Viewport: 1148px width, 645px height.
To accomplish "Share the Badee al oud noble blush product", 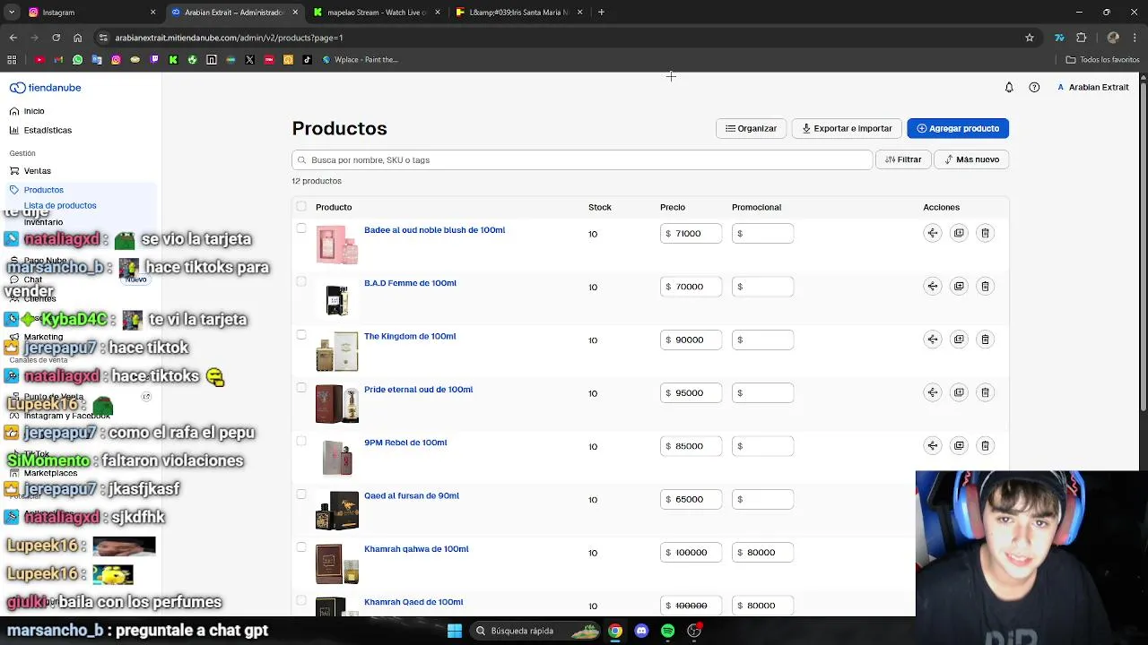I will tap(933, 233).
